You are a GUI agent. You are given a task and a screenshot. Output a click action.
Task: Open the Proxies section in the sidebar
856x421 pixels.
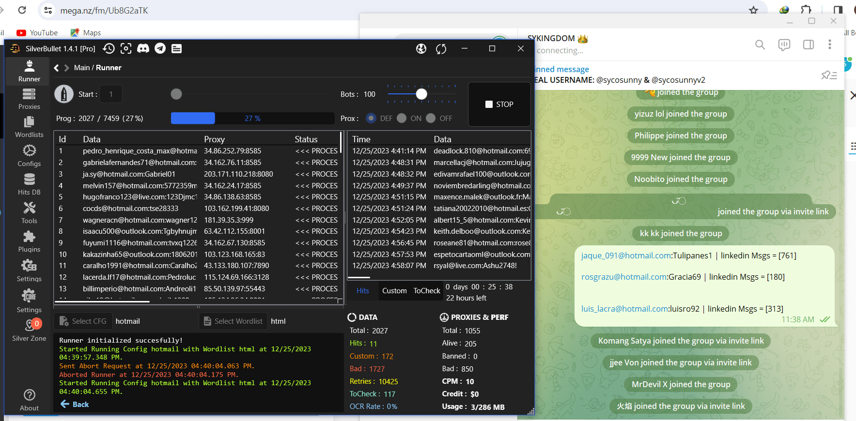coord(29,99)
